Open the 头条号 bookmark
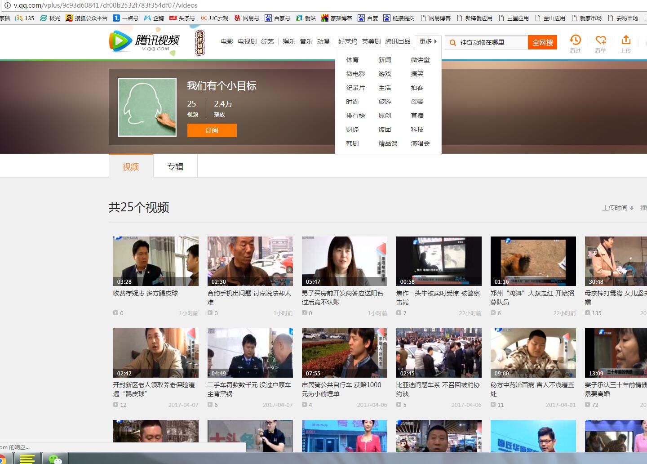This screenshot has width=647, height=464. (182, 18)
